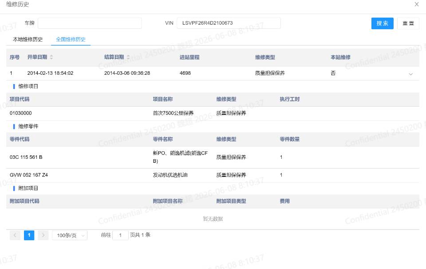Image resolution: width=426 pixels, height=269 pixels.
Task: Click 零件代码 column header
Action: pyautogui.click(x=20, y=139)
